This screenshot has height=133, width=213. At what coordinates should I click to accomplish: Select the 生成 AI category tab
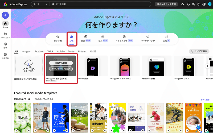[166, 39]
